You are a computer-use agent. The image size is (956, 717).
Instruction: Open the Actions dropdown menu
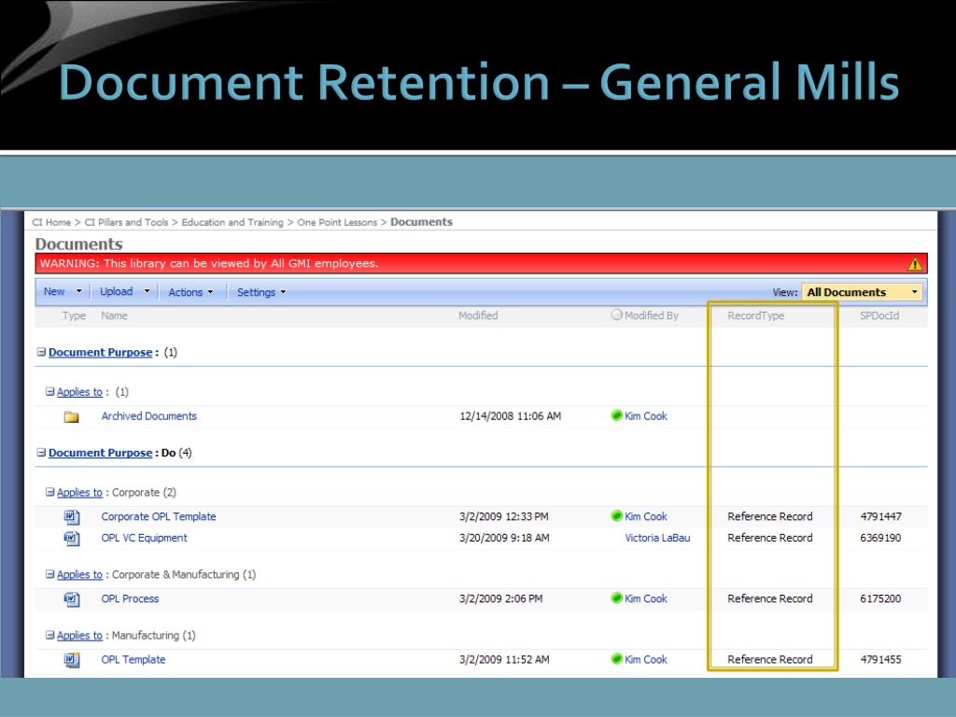coord(190,292)
